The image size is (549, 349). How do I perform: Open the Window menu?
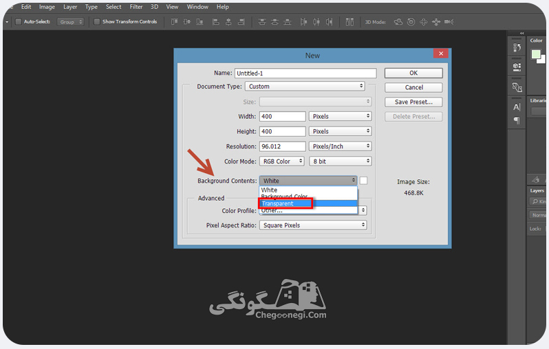(197, 7)
